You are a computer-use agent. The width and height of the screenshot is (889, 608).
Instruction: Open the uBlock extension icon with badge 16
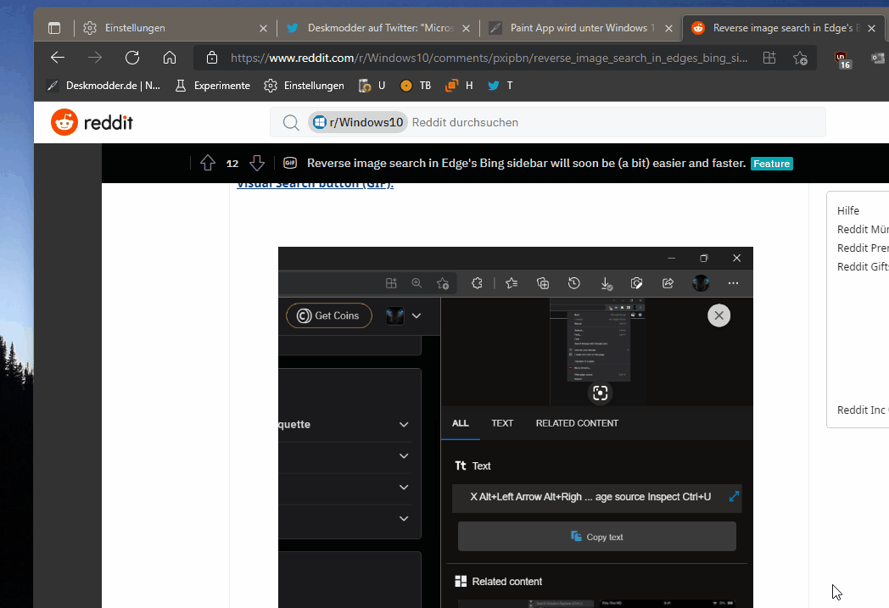842,59
